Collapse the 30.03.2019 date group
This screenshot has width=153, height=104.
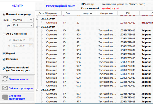pyautogui.click(x=37, y=27)
